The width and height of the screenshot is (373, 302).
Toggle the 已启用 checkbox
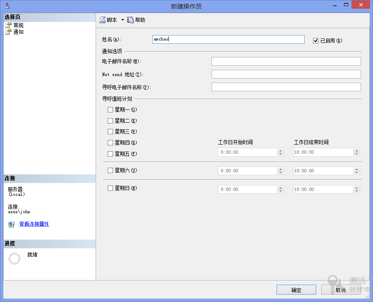coord(316,40)
